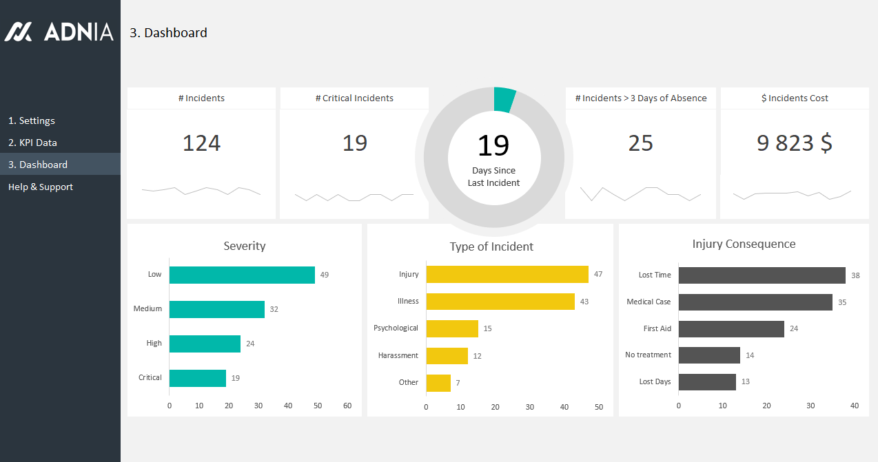The image size is (878, 462).
Task: Select the Incidents > 3 Days of Absence header
Action: [641, 98]
